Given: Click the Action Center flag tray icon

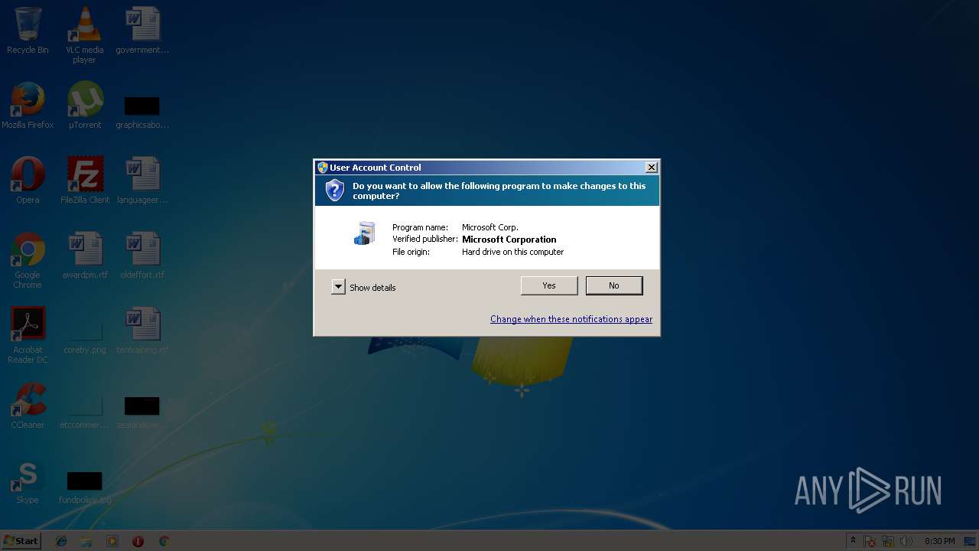Looking at the screenshot, I should (x=870, y=541).
